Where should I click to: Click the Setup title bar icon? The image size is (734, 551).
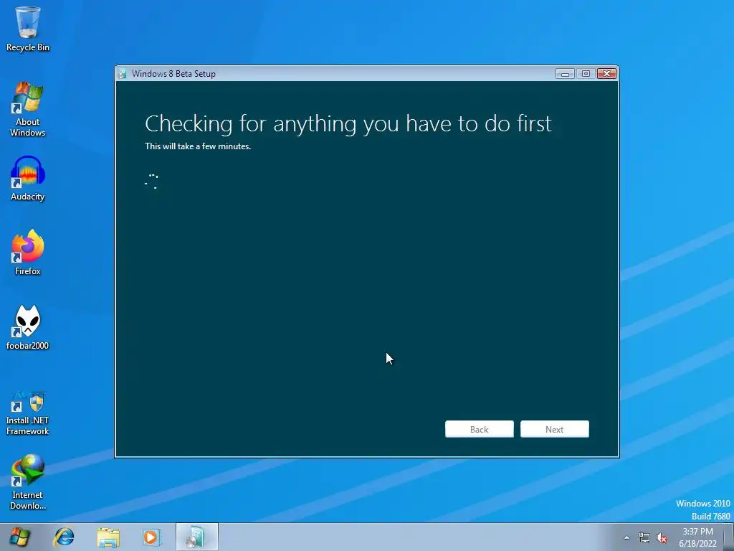(123, 74)
